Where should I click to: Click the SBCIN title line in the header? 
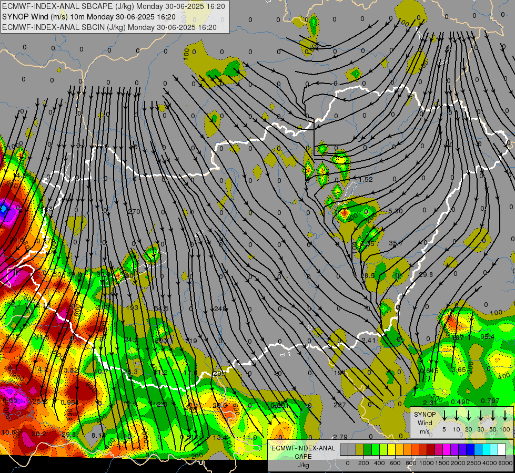(x=109, y=27)
